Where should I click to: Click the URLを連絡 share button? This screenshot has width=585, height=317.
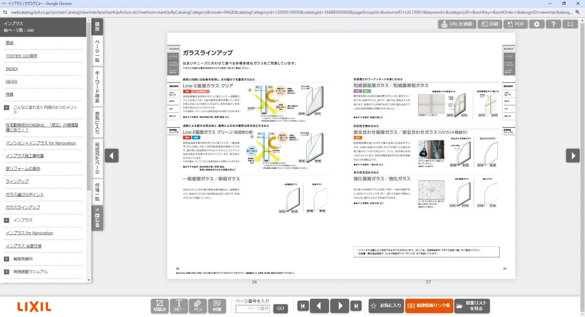click(x=457, y=24)
